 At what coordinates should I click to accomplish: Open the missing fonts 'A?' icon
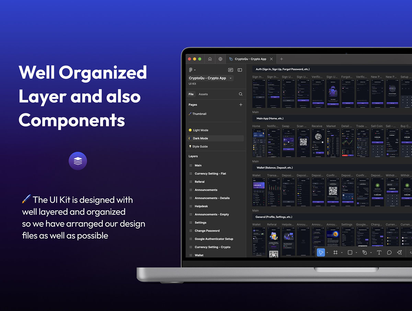[x=231, y=70]
